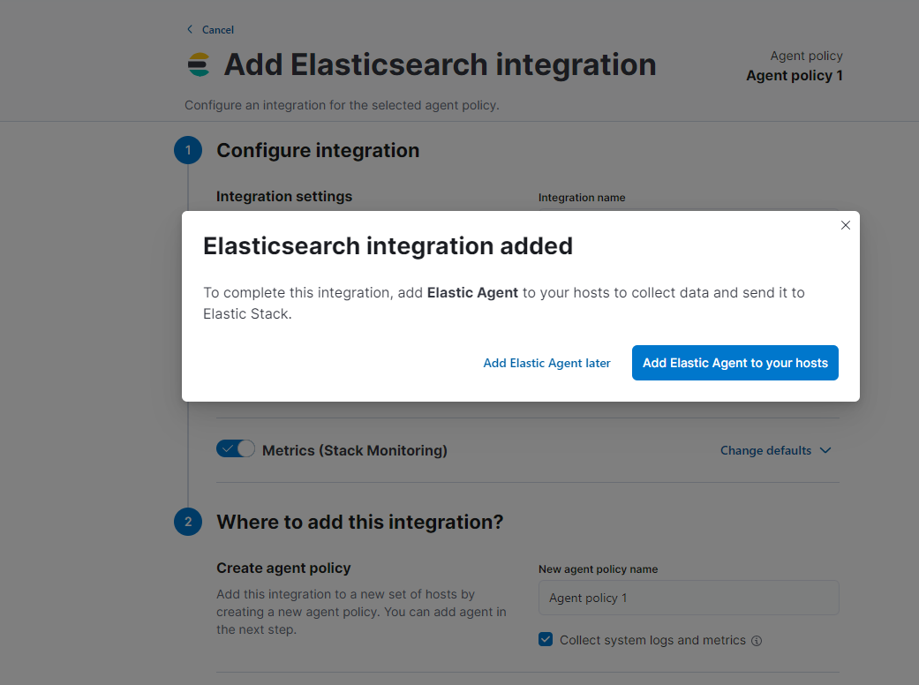Viewport: 919px width, 685px height.
Task: Expand Change defaults for Metrics
Action: tap(775, 450)
